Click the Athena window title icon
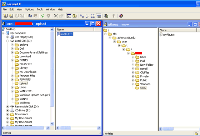Viewport: 200px width, 136px height. pos(105,24)
